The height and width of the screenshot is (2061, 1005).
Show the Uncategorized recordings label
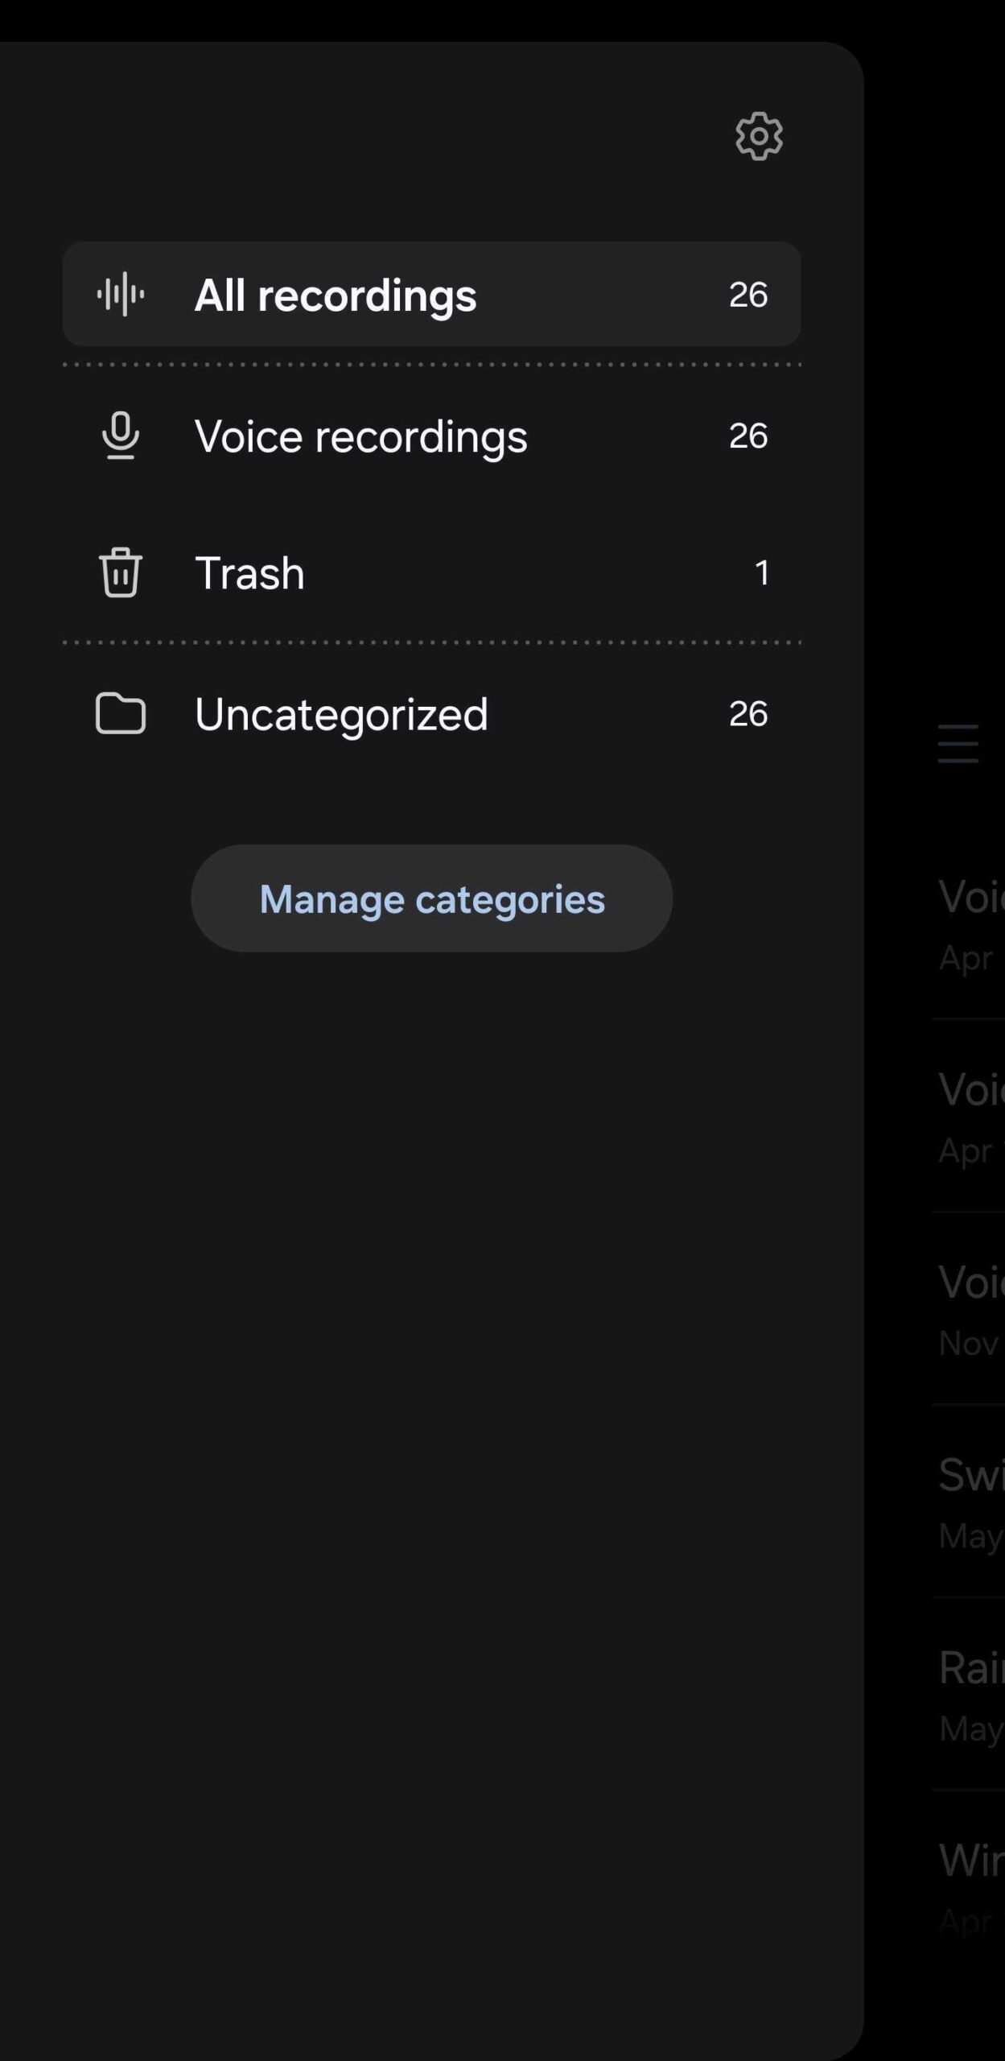[341, 714]
